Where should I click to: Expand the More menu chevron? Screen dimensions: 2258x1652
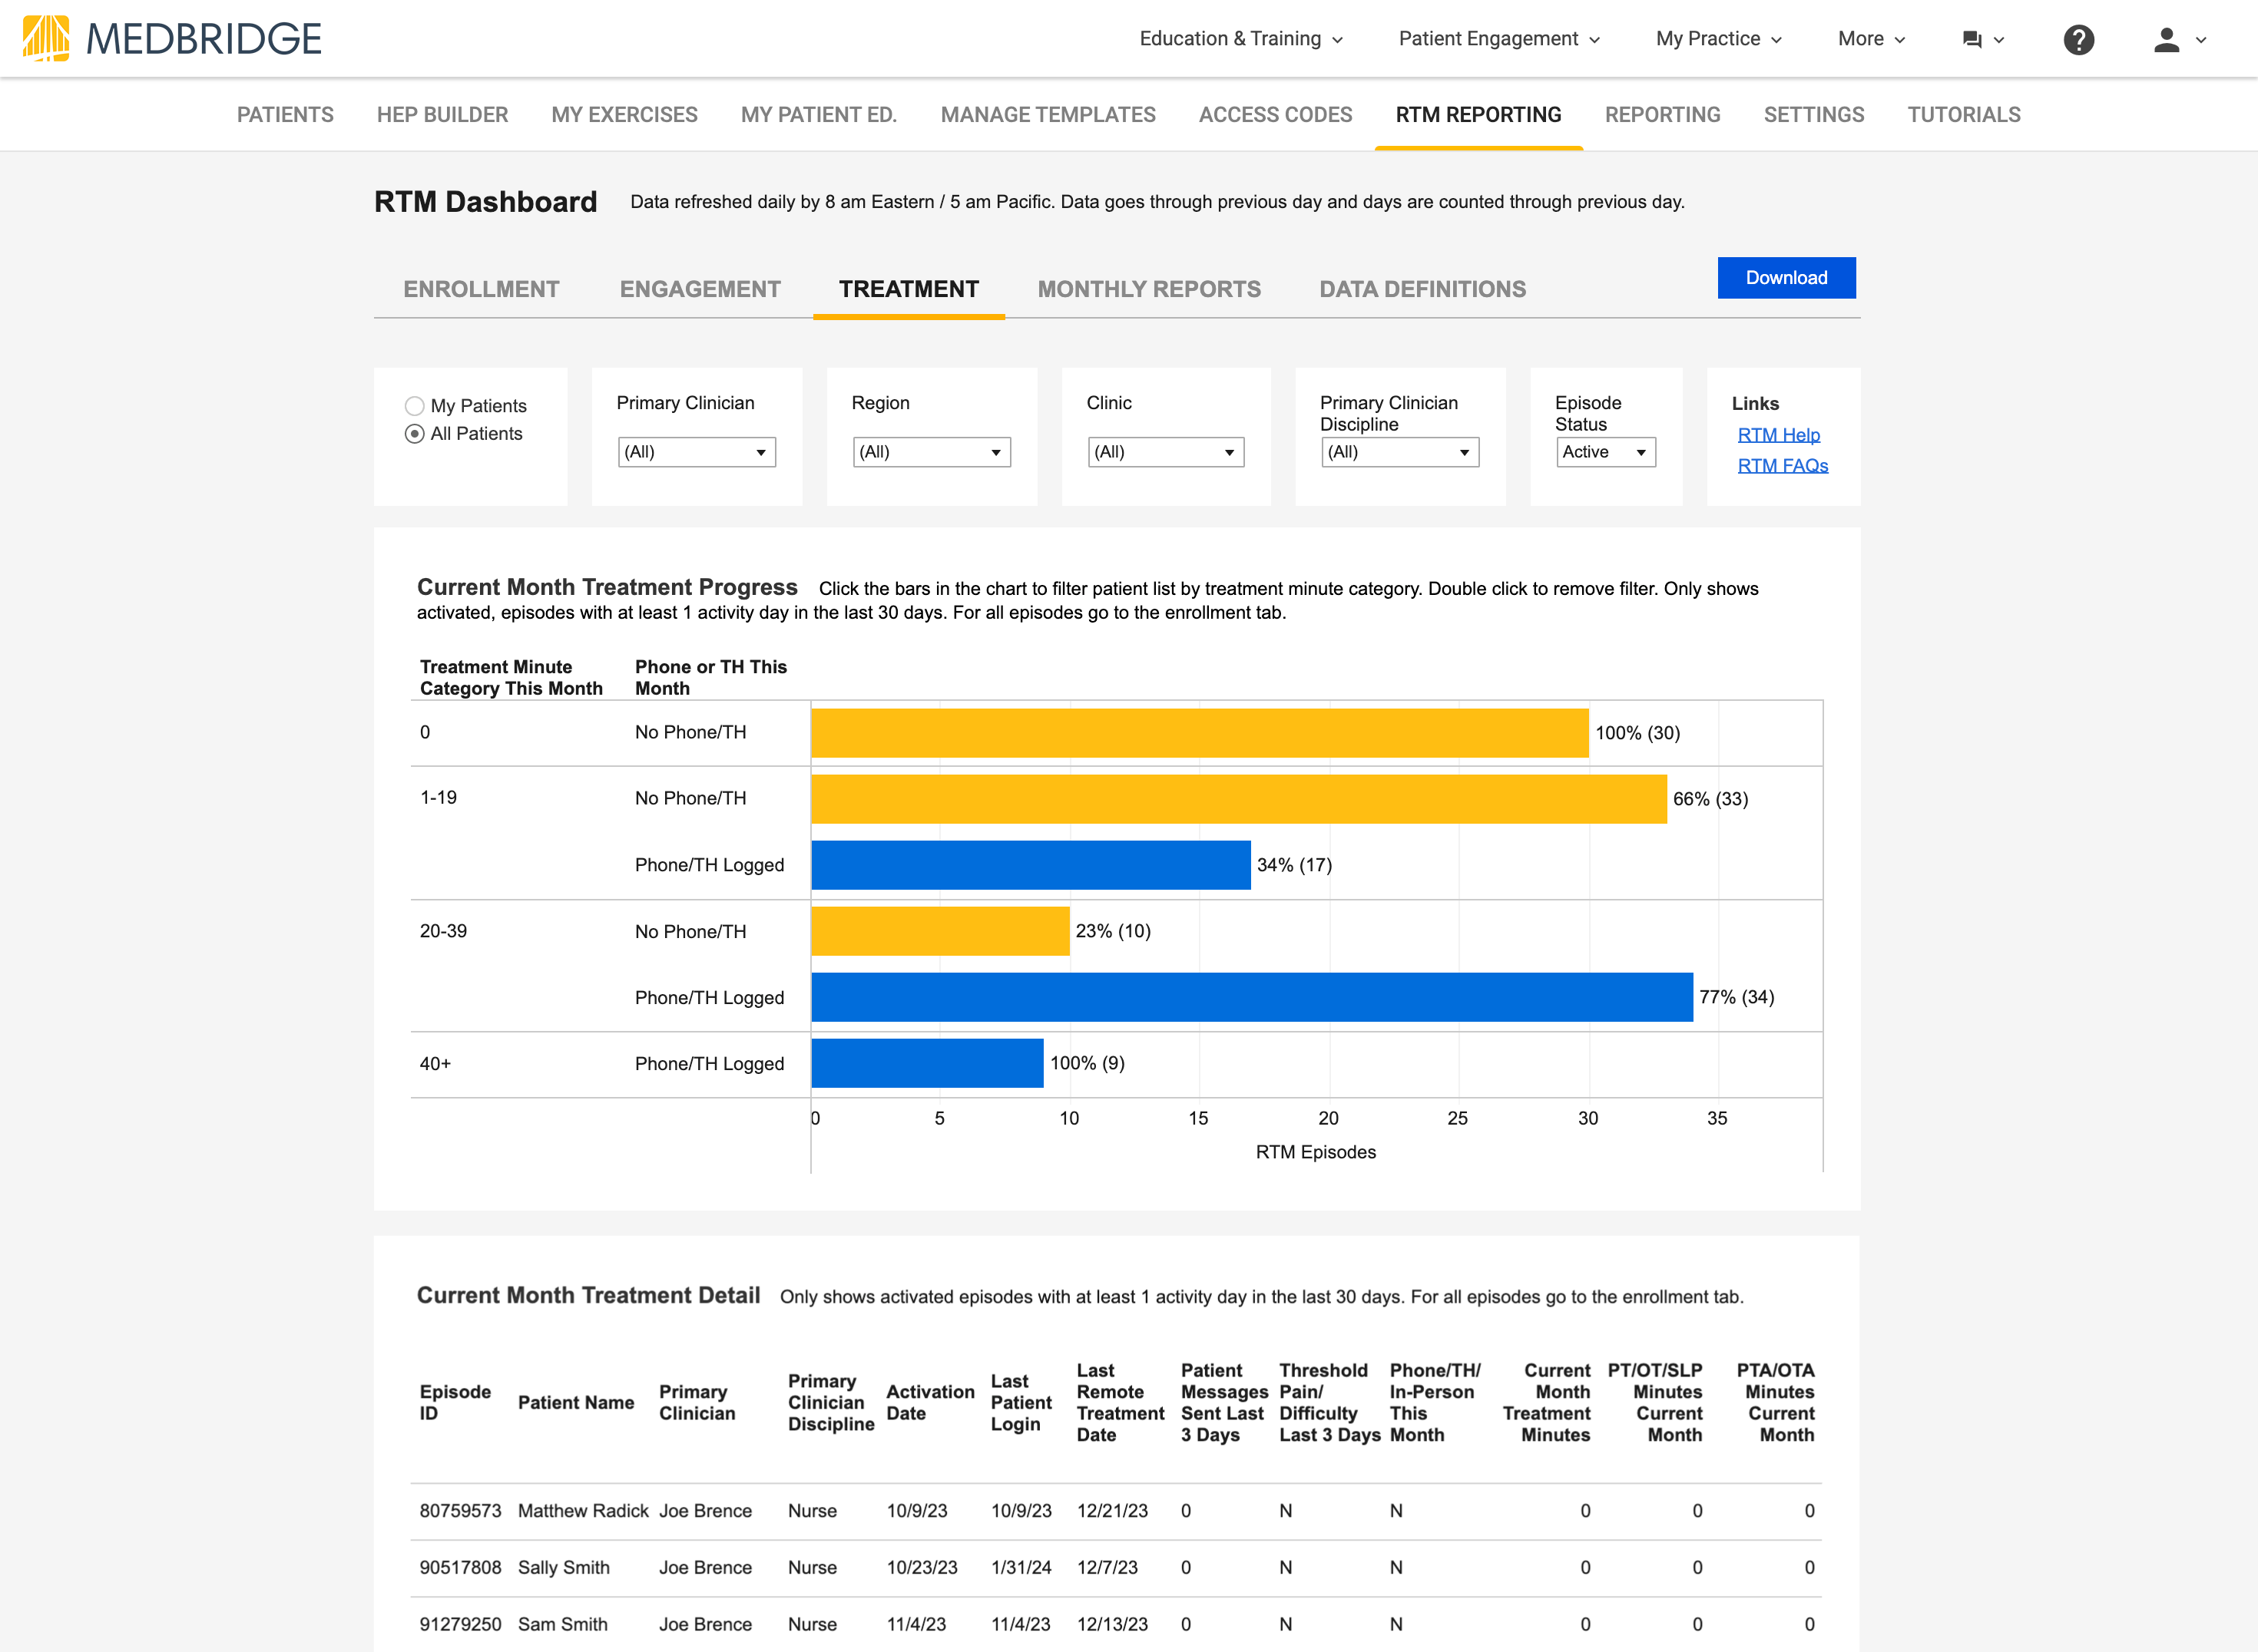pos(1899,39)
